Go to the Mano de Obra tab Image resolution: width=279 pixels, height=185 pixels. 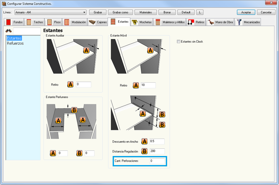220,22
